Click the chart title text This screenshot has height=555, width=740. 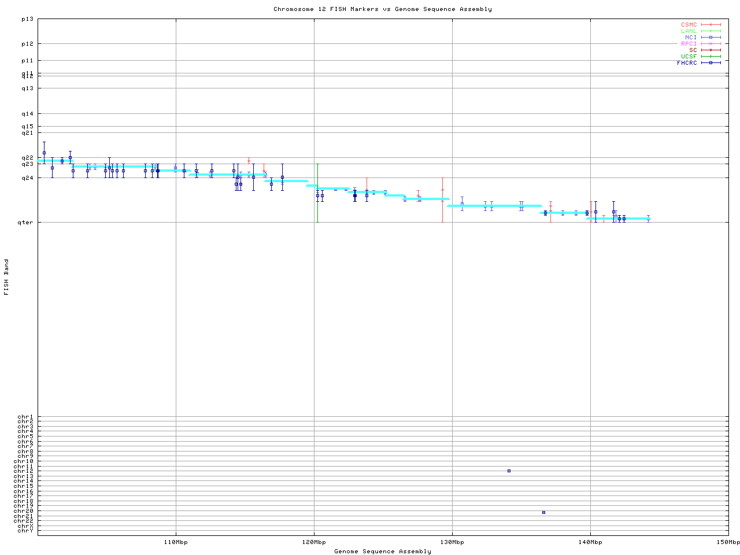(383, 9)
